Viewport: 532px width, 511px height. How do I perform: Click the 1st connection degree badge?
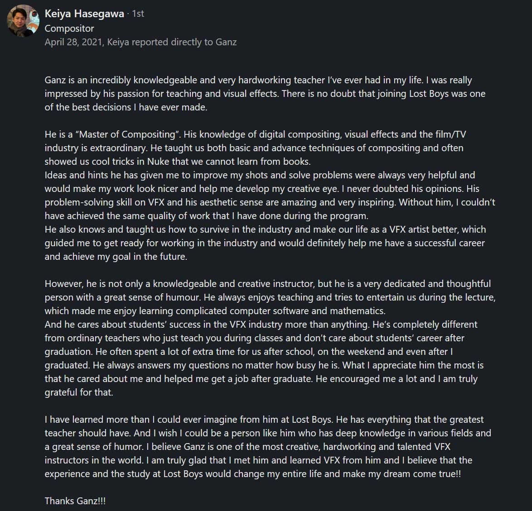[x=138, y=14]
